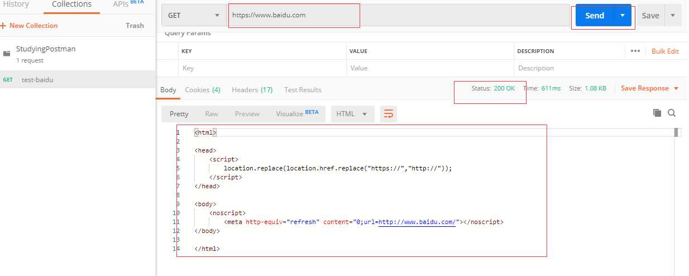Open the StudyingPostman collection
This screenshot has height=276, width=689.
[78, 54]
